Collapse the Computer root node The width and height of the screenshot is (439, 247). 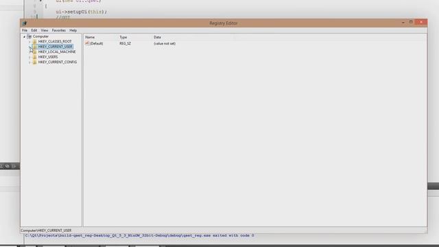tap(25, 36)
